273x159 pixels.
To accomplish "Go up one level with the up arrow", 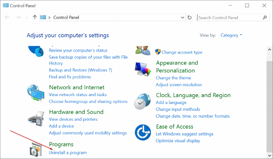I will click(35, 17).
